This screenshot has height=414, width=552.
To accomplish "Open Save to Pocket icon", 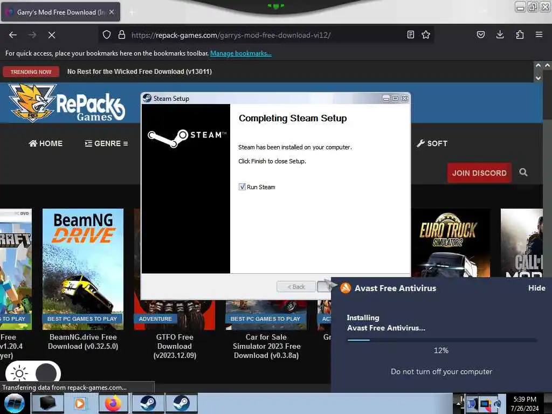I will (x=480, y=34).
